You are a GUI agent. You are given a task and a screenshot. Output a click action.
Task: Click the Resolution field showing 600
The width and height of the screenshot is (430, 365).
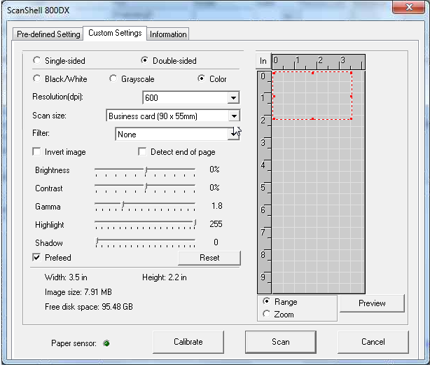(186, 97)
